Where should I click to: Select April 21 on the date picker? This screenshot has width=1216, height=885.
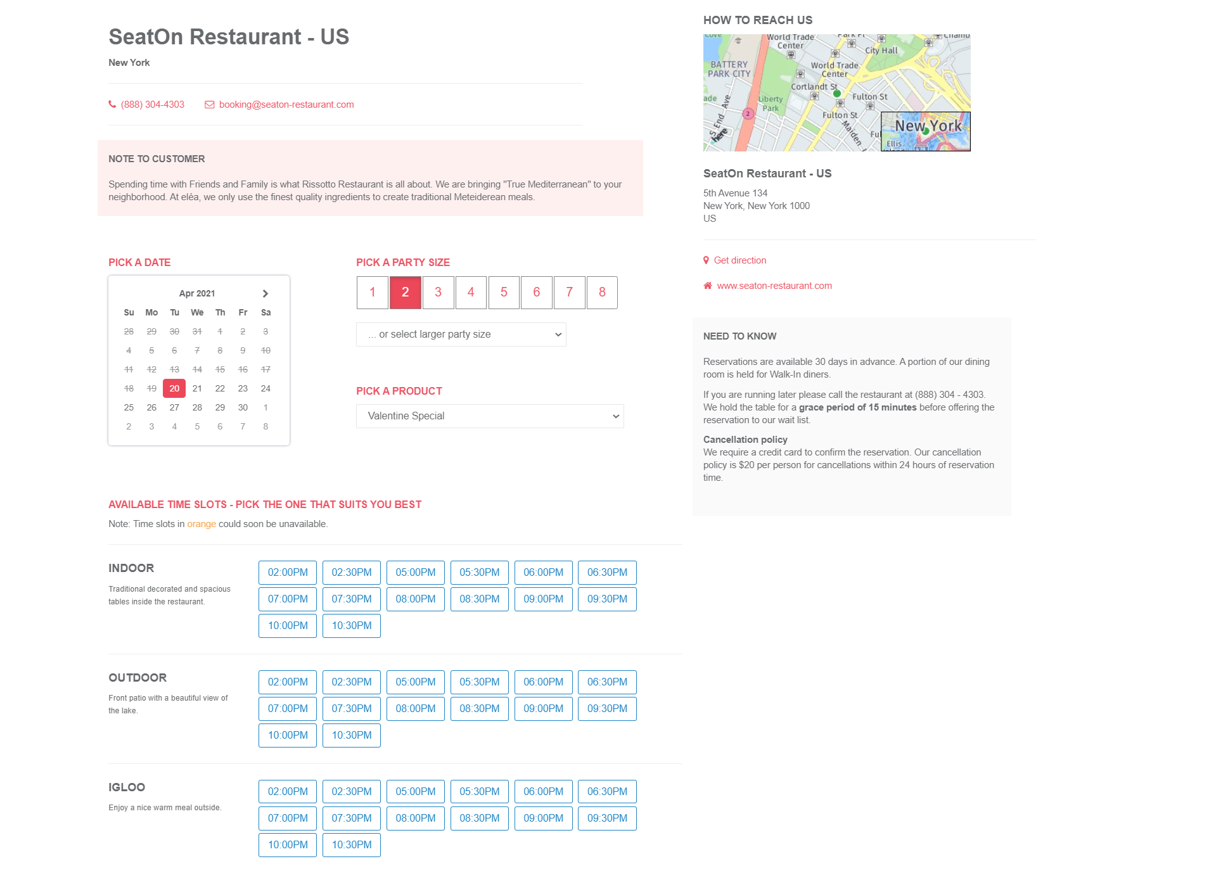click(x=197, y=388)
